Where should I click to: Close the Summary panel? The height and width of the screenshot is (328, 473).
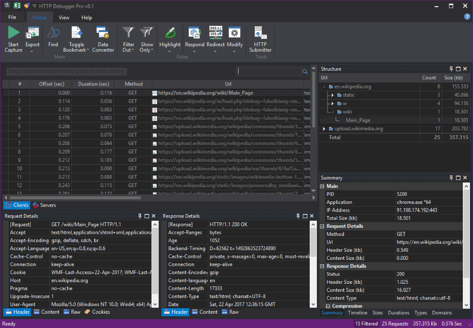[465, 177]
